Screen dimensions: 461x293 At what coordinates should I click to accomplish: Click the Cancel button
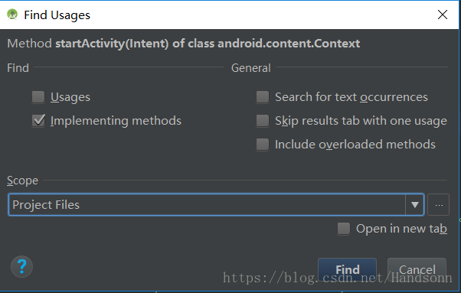tap(417, 269)
